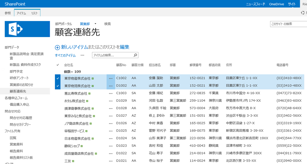Viewport: 307px width, 164px height.
Task: Open the 顧客分類 column header menu
Action: coord(137,65)
